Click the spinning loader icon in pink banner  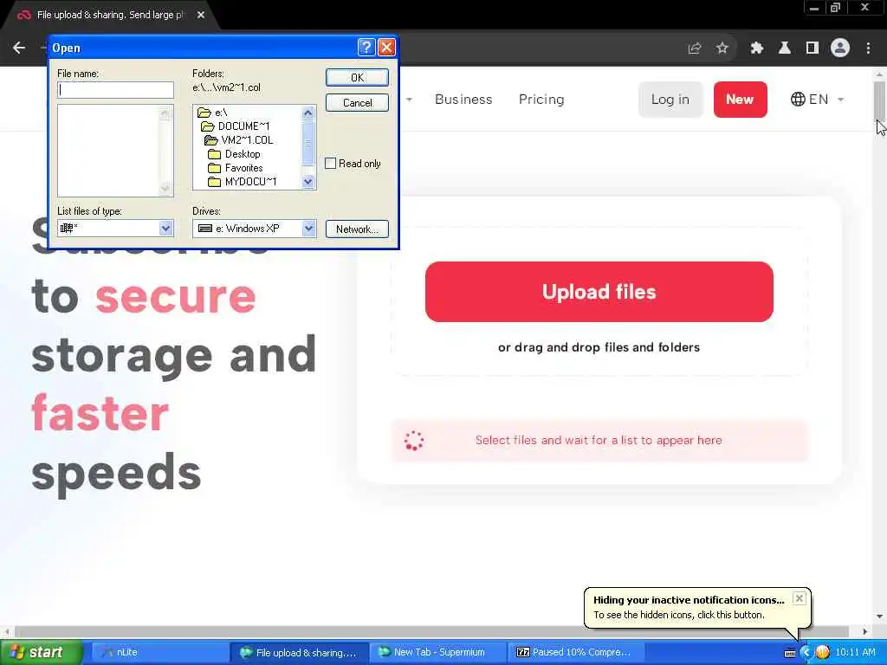point(413,441)
